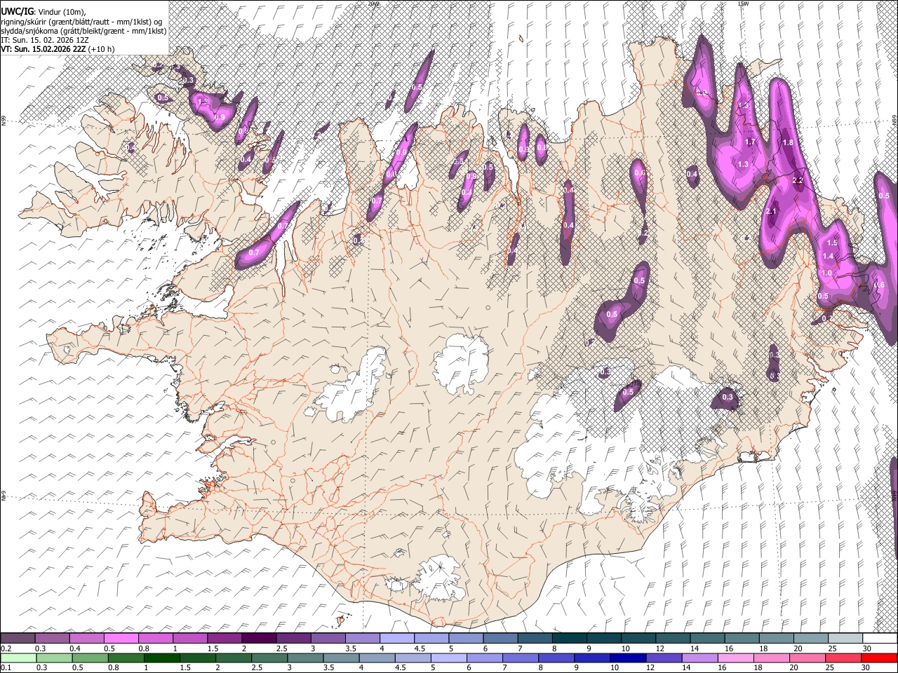Click the '3.5' label in the snow legend
This screenshot has width=898, height=673.
click(x=351, y=649)
